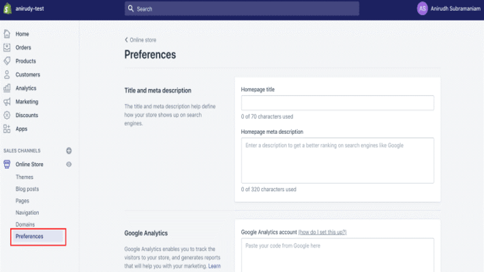The width and height of the screenshot is (484, 272).
Task: Click the Home icon in sidebar
Action: click(7, 34)
